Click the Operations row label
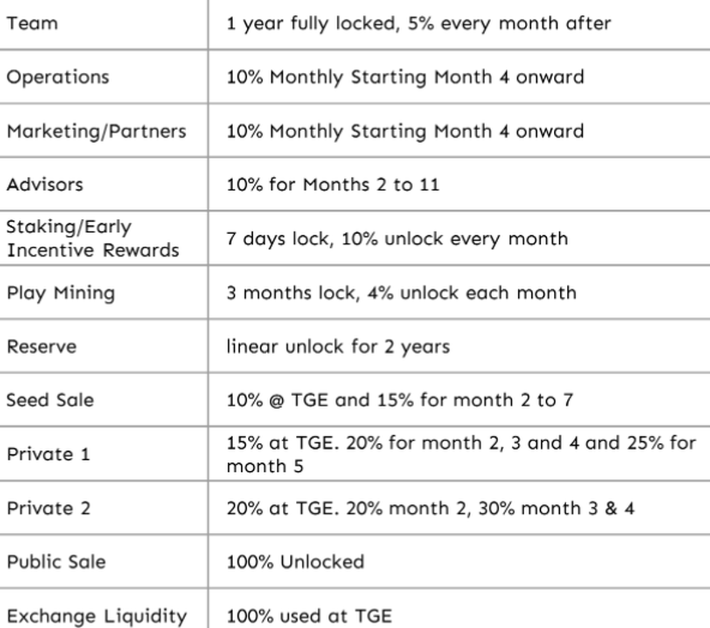Viewport: 710px width, 628px height. [x=58, y=77]
